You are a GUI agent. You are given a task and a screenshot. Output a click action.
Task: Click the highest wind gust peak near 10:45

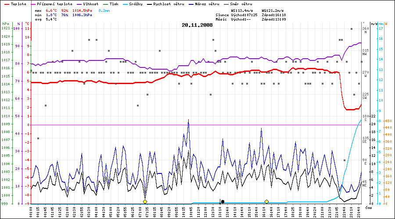(188, 120)
